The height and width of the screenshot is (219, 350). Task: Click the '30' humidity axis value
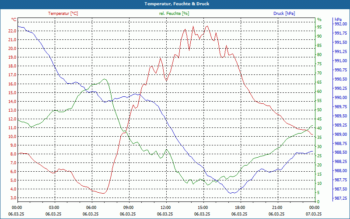[319, 147]
